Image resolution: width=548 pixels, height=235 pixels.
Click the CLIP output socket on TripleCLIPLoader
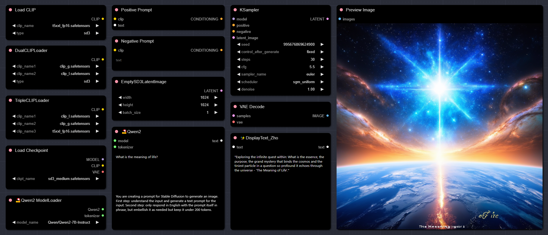coord(103,110)
